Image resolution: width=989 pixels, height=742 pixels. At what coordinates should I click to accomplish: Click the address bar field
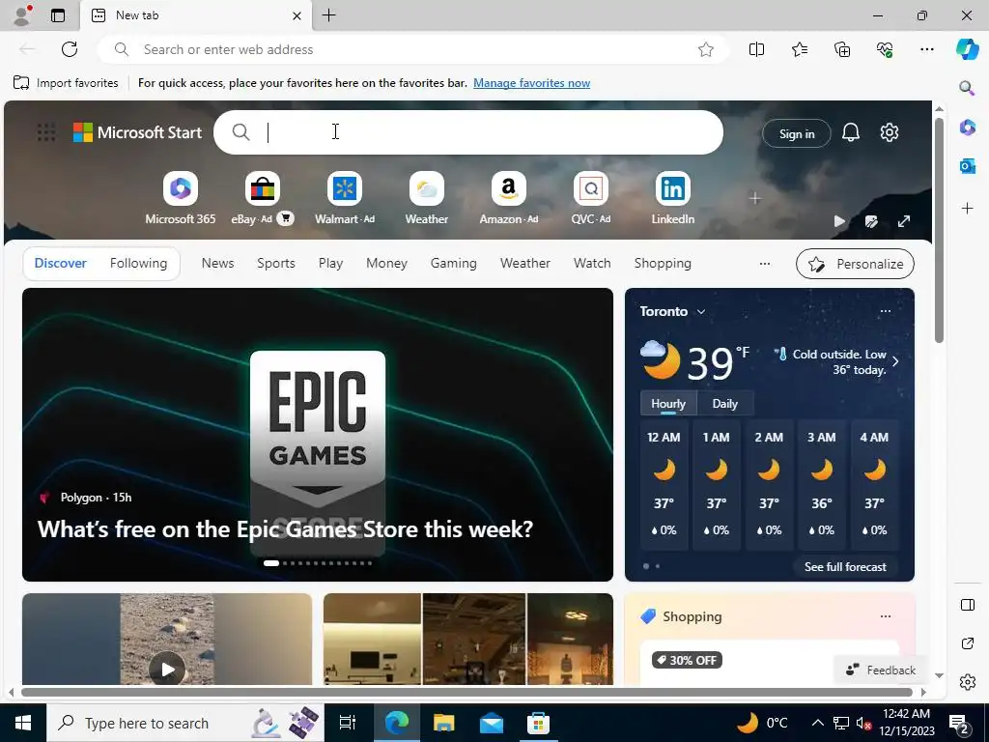(x=411, y=49)
